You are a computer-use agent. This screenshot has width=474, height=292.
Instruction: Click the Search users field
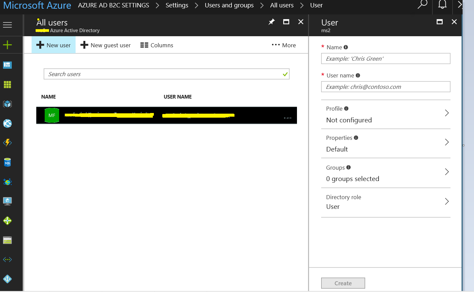click(x=167, y=74)
